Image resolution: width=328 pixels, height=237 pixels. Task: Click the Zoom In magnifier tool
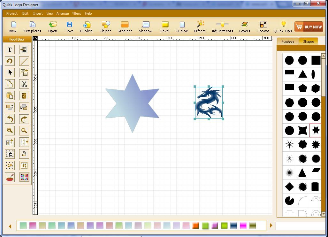10,130
